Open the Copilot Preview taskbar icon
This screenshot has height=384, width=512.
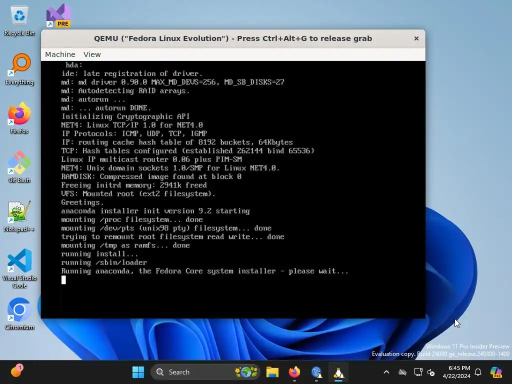[496, 372]
